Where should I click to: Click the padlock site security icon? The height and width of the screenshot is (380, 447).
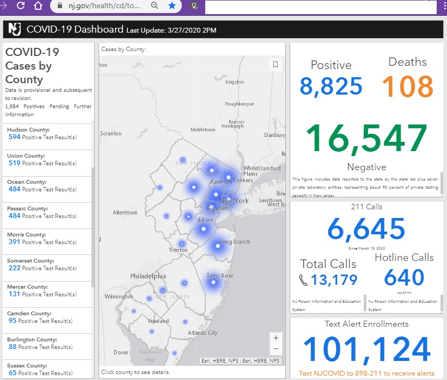click(60, 5)
